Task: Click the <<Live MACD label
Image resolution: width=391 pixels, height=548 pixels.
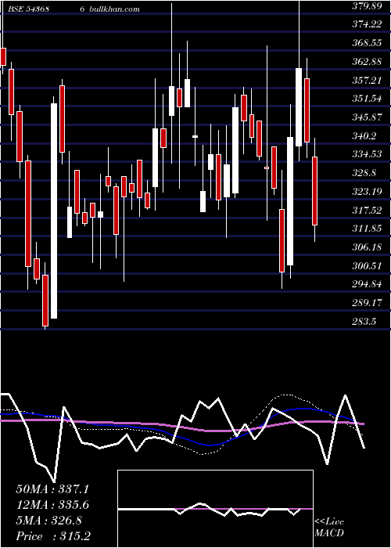Action: click(329, 528)
